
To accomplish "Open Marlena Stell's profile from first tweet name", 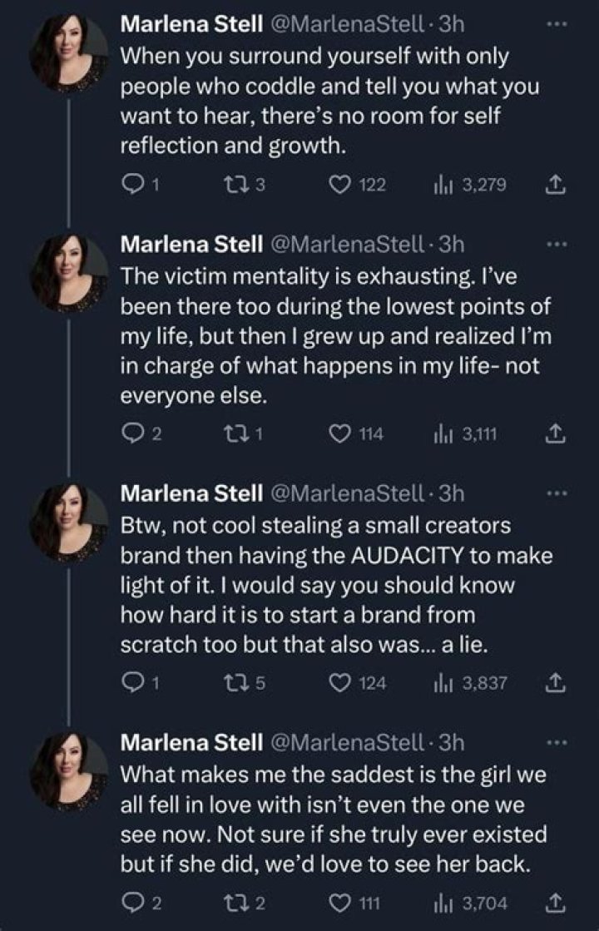I will click(192, 25).
